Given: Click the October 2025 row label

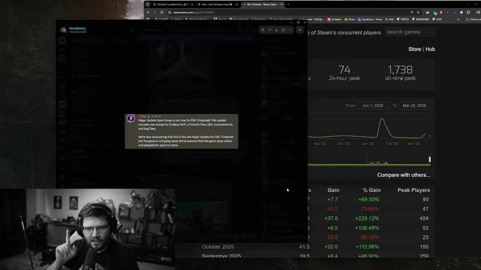Looking at the screenshot, I should coord(218,247).
